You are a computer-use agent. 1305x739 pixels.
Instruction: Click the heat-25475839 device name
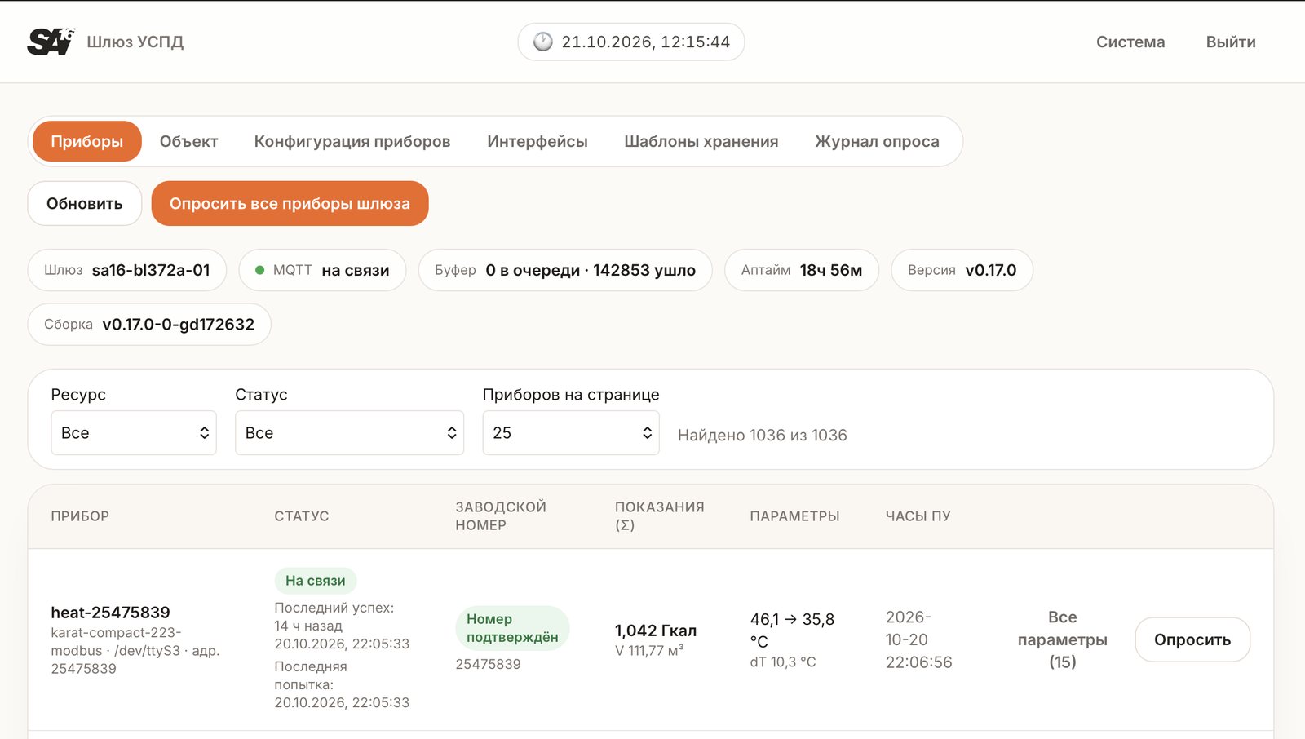click(x=111, y=613)
